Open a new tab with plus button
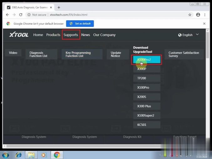This screenshot has height=159, width=212. (59, 7)
